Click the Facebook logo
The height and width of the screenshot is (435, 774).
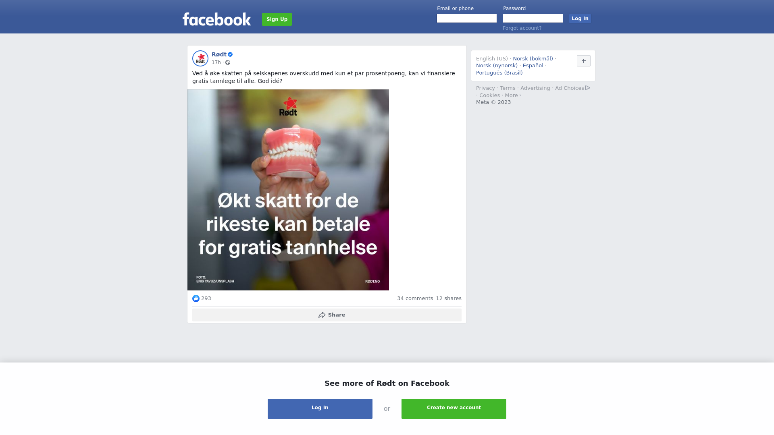pos(216,19)
